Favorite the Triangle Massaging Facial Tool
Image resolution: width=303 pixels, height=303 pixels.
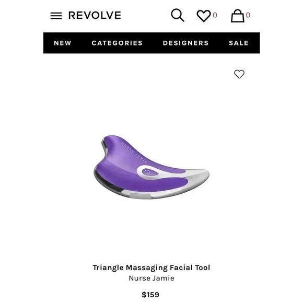pyautogui.click(x=239, y=74)
